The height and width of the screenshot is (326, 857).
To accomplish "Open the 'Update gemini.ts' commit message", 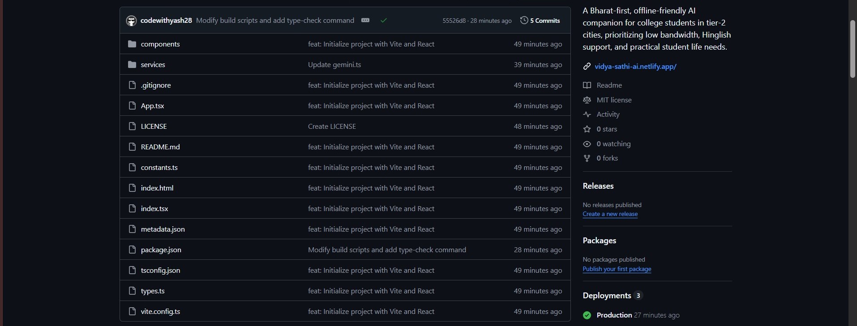I will coord(334,64).
